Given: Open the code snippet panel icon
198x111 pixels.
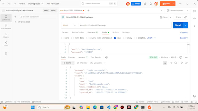Looking at the screenshot, I should [x=194, y=19].
